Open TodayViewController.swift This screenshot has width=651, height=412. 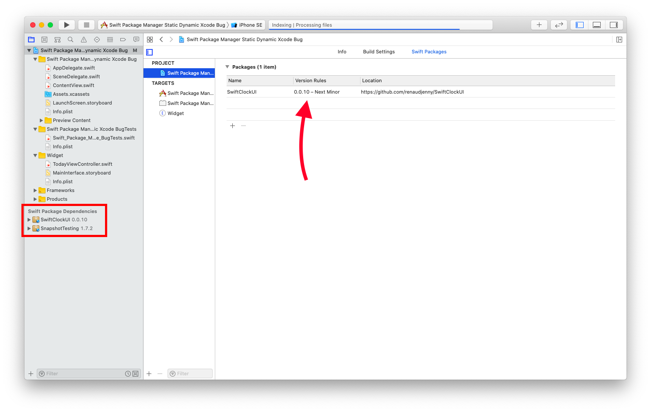point(82,164)
